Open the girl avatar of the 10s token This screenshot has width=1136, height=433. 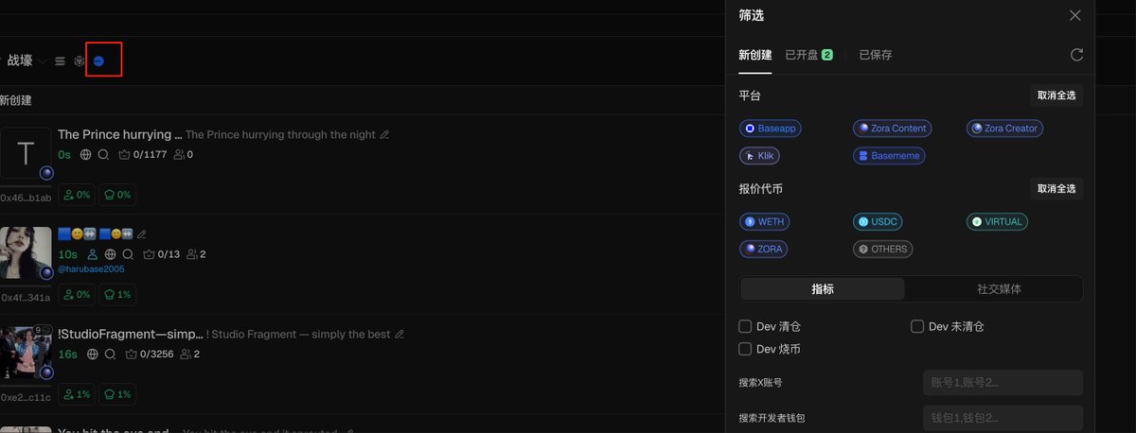pos(26,252)
